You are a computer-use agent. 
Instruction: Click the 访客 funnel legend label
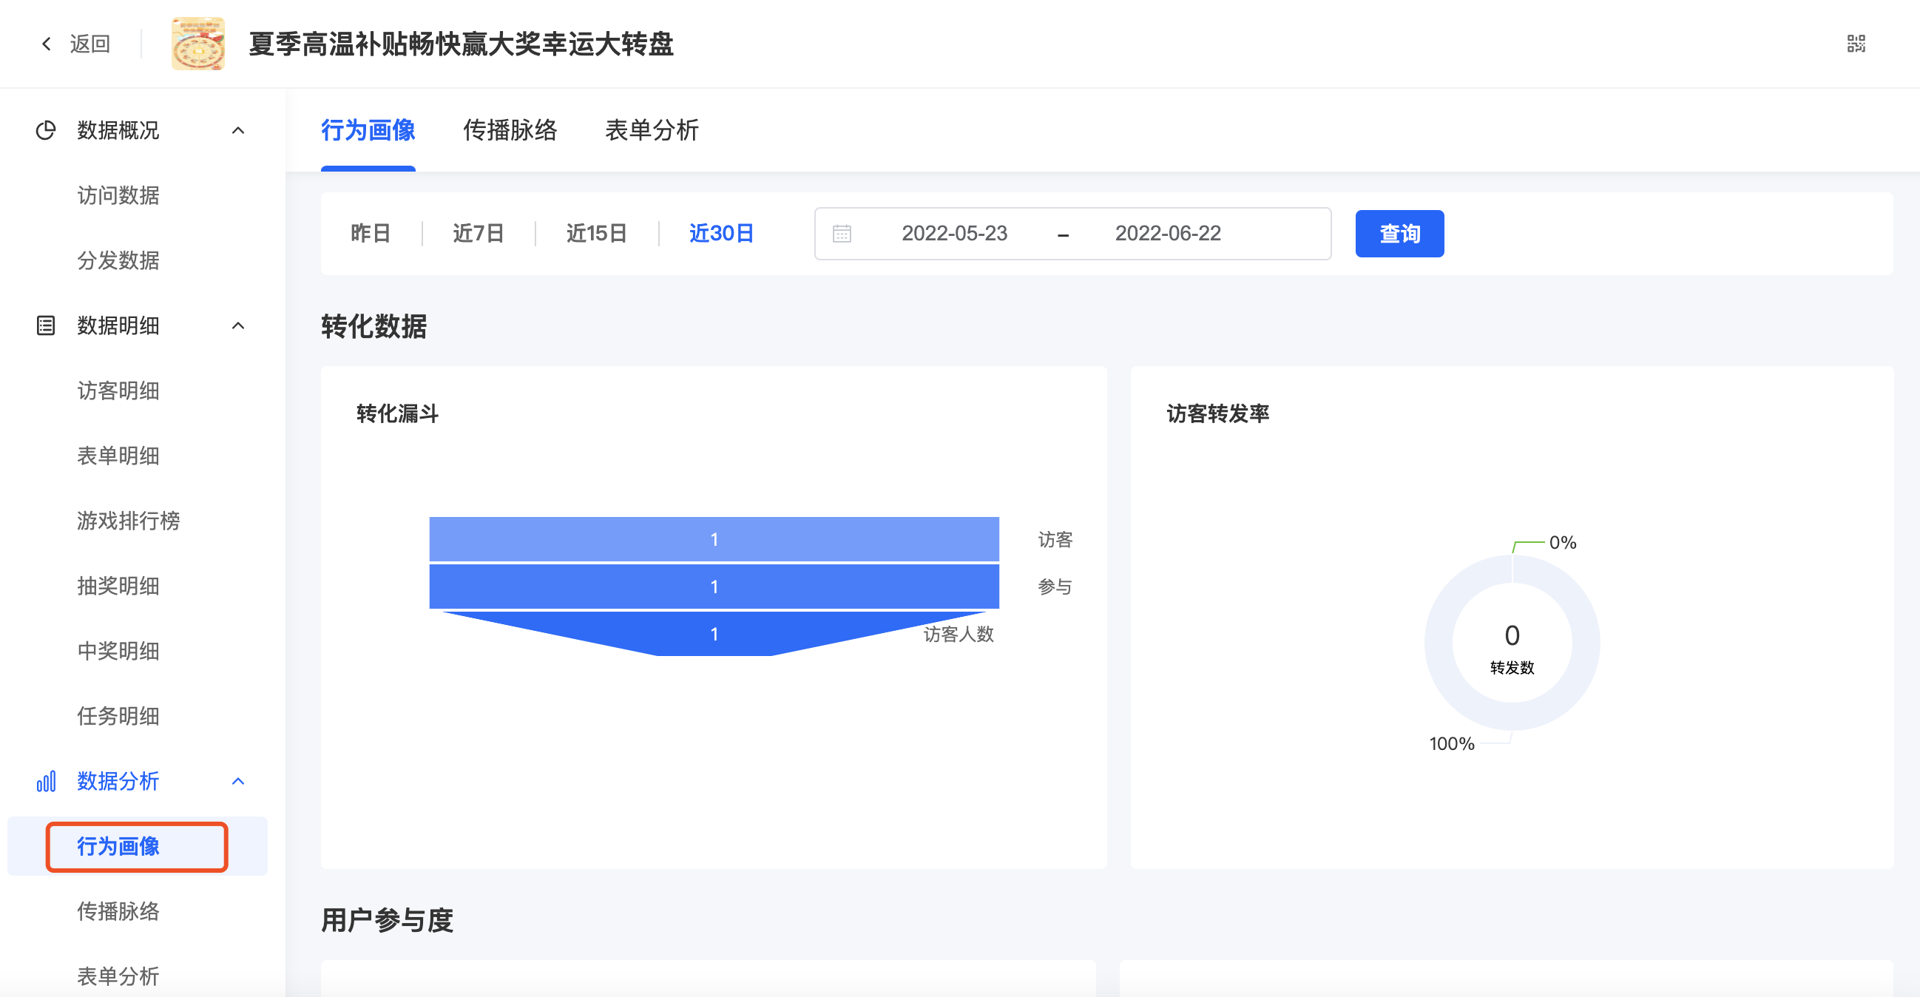click(x=1055, y=539)
